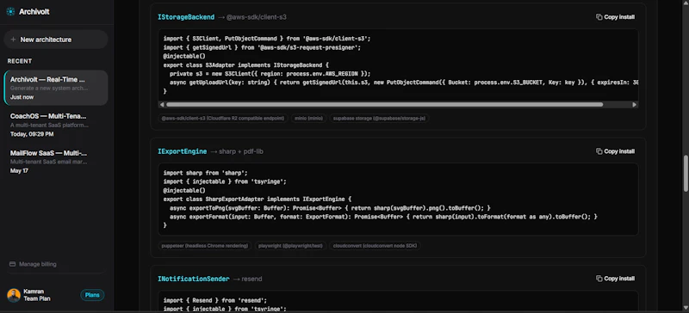Image resolution: width=689 pixels, height=313 pixels.
Task: Click the 'import { Resend }' code line
Action: click(215, 301)
